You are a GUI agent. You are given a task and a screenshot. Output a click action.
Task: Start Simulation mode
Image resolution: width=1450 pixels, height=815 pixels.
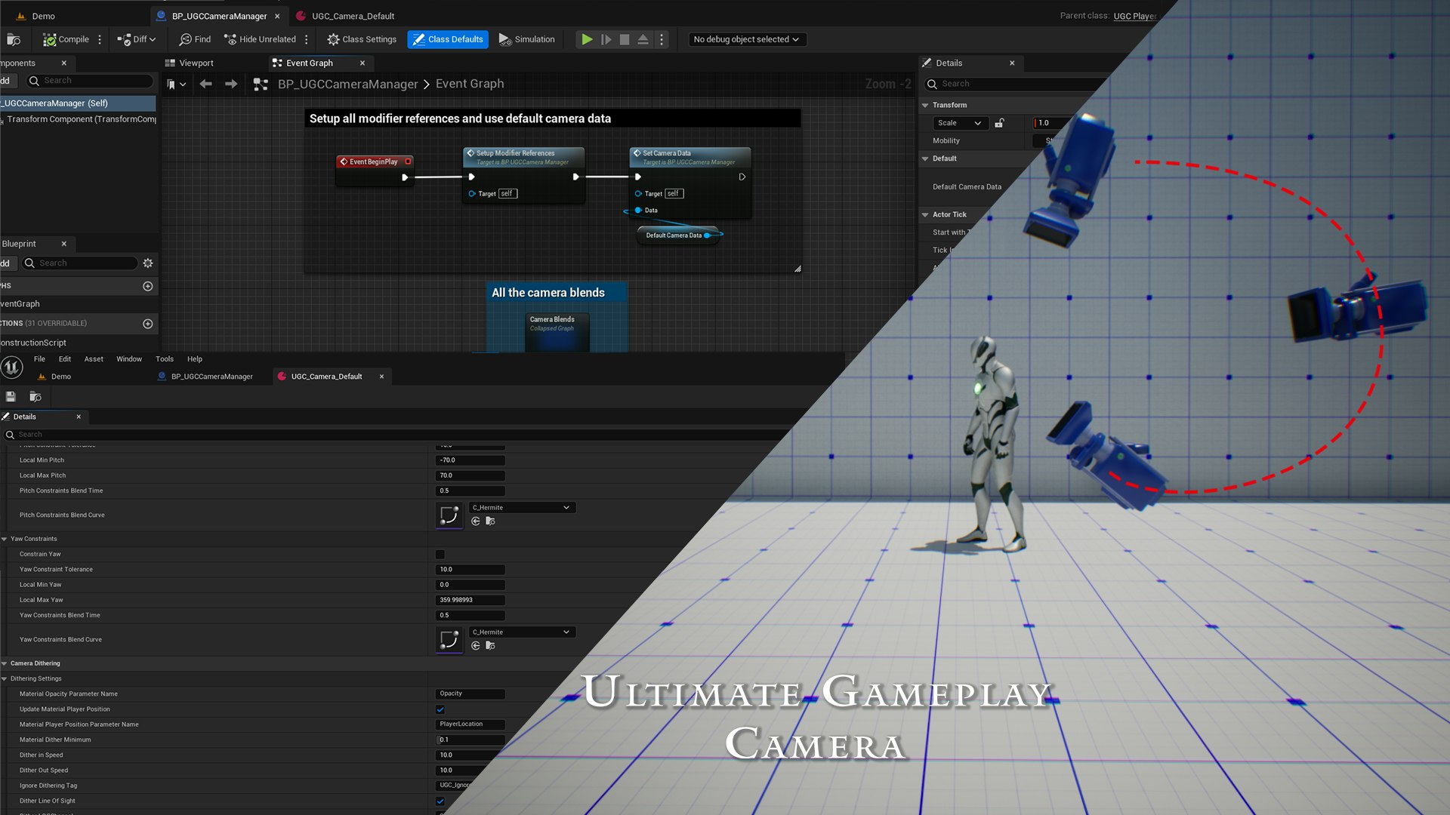(x=527, y=39)
